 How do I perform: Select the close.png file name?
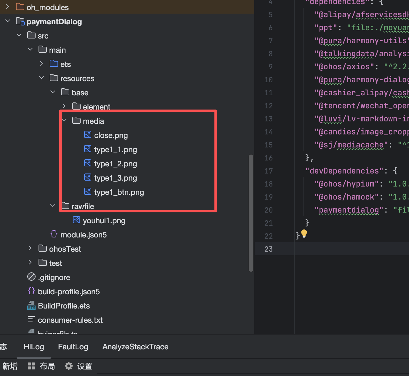click(x=111, y=135)
